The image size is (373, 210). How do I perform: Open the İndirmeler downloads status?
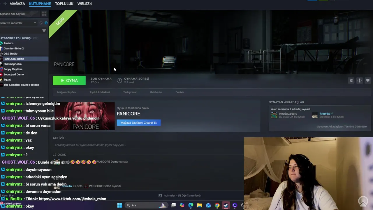tap(180, 195)
